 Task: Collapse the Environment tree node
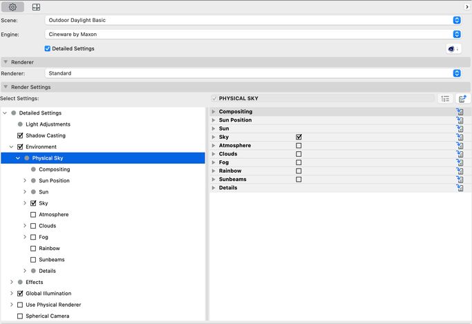click(x=12, y=147)
